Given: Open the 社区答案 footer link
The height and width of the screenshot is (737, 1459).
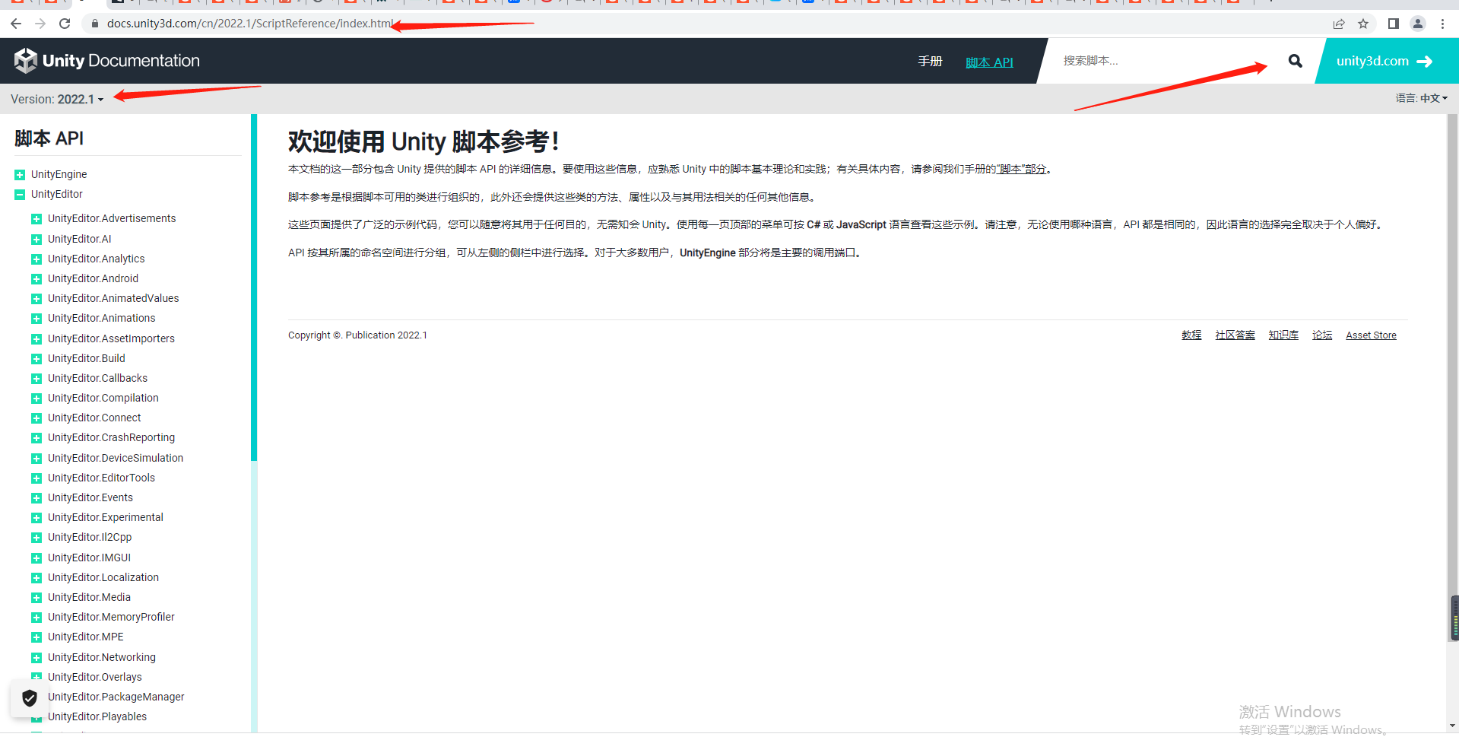Looking at the screenshot, I should (x=1235, y=335).
